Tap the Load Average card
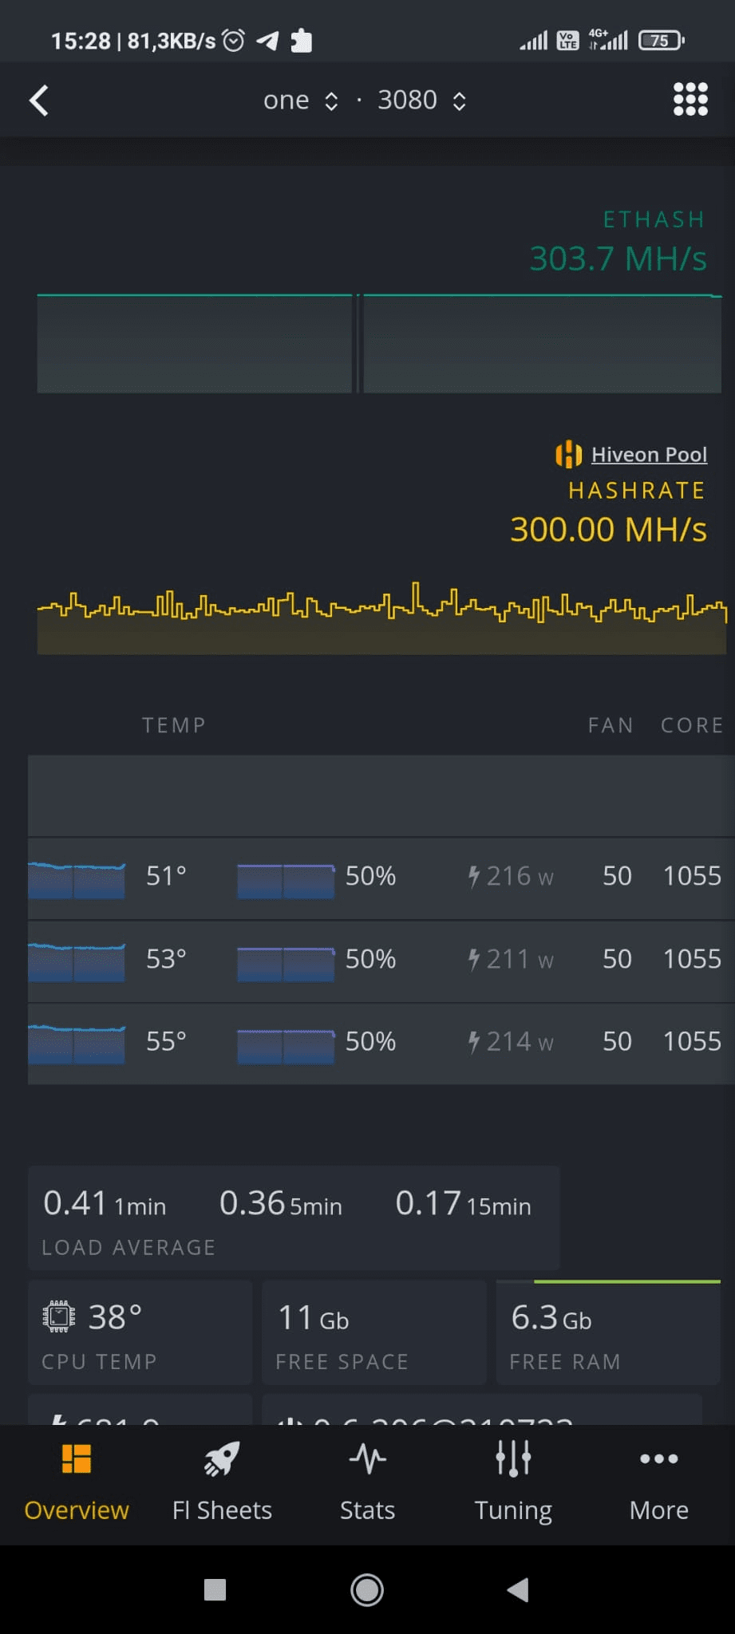The height and width of the screenshot is (1634, 735). pos(294,1218)
